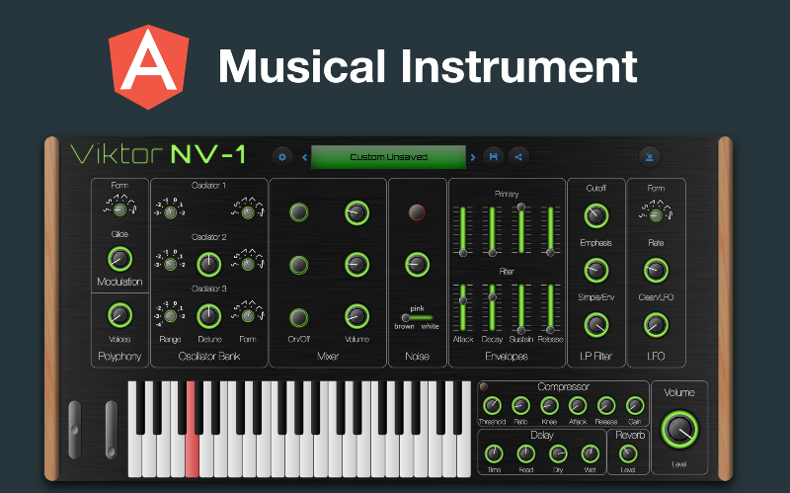Viewport: 790px width, 493px height.
Task: Click the Compressor Release knob
Action: 606,405
